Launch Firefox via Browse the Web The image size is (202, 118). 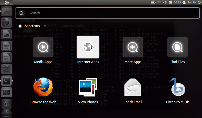pos(43,88)
